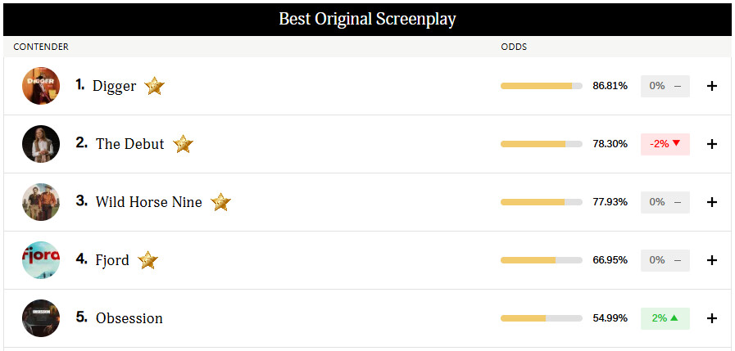
Task: Click the Digger odds progress bar
Action: [x=542, y=86]
